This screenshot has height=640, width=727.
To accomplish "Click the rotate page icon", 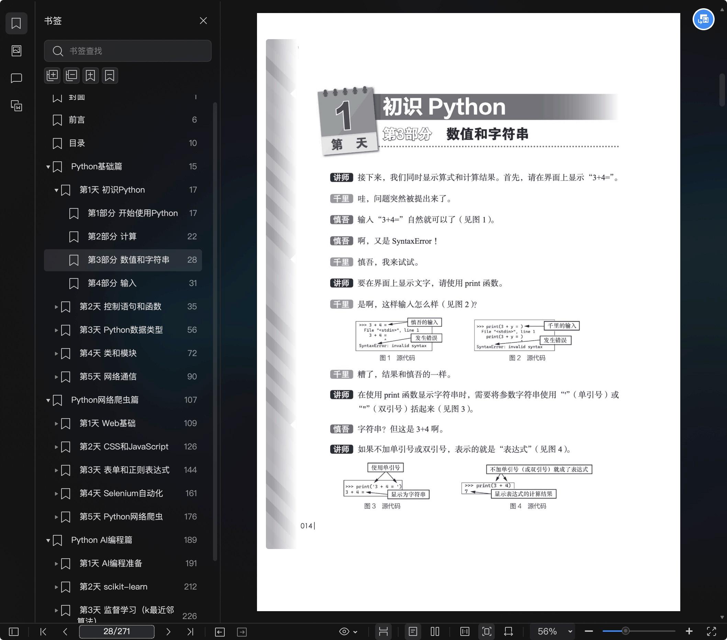I will pos(508,631).
